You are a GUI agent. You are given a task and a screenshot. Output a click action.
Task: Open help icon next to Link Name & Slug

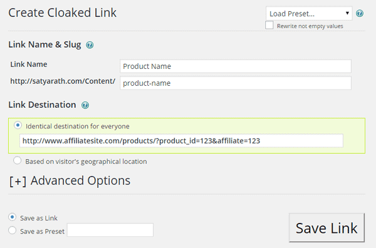90,45
